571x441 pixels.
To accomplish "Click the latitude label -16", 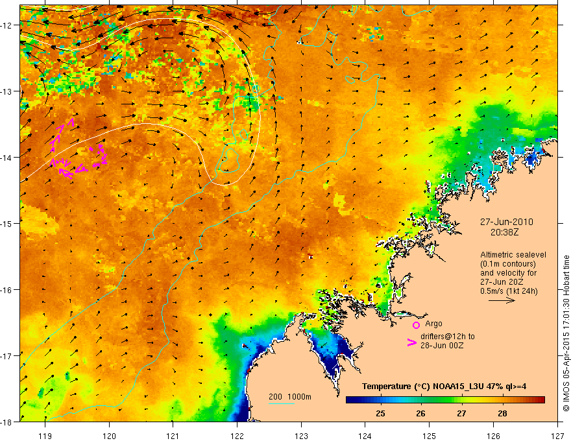I will pyautogui.click(x=7, y=290).
